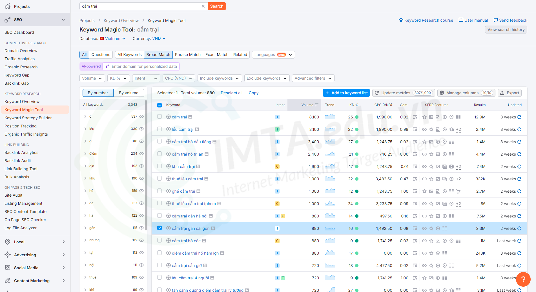536x292 pixels.
Task: Click the Volume column sort icon
Action: (317, 105)
